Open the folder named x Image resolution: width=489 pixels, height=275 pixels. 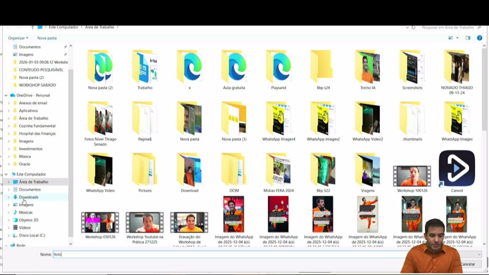(189, 70)
